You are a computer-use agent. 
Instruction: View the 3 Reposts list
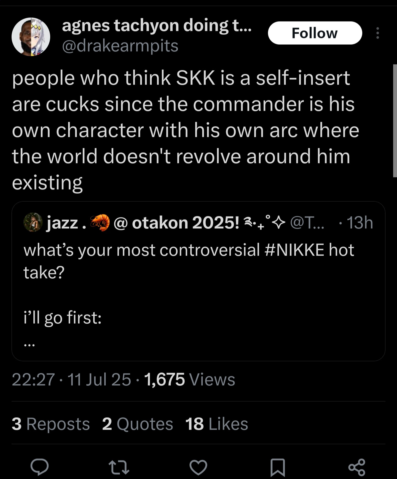(x=51, y=424)
